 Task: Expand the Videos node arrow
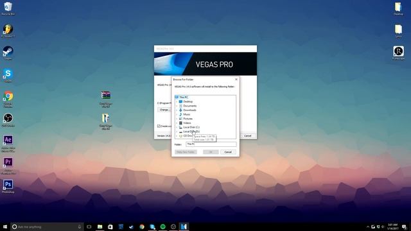177,123
